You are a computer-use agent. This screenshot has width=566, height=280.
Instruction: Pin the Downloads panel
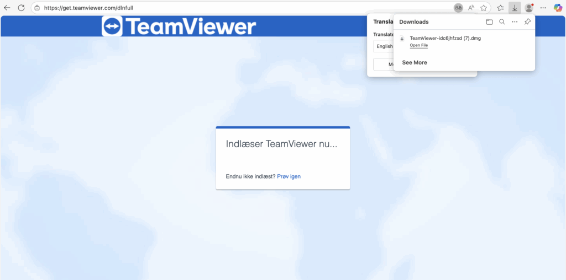click(527, 22)
